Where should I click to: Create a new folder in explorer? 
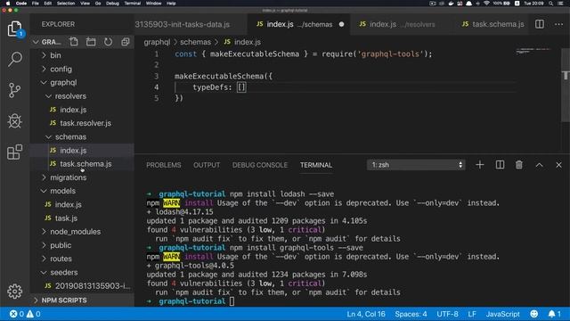[x=91, y=42]
